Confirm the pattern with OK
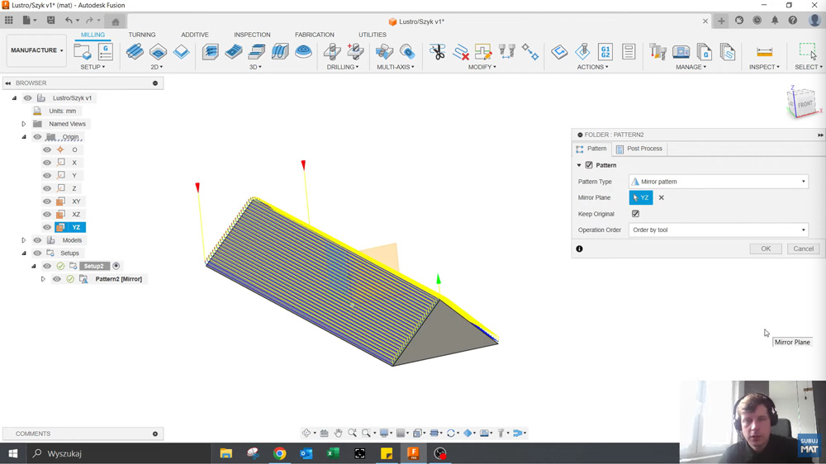Image resolution: width=826 pixels, height=464 pixels. pos(766,249)
